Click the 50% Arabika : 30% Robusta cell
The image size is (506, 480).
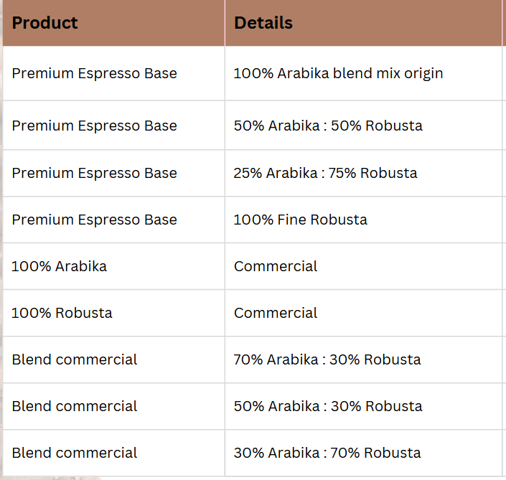pos(327,406)
